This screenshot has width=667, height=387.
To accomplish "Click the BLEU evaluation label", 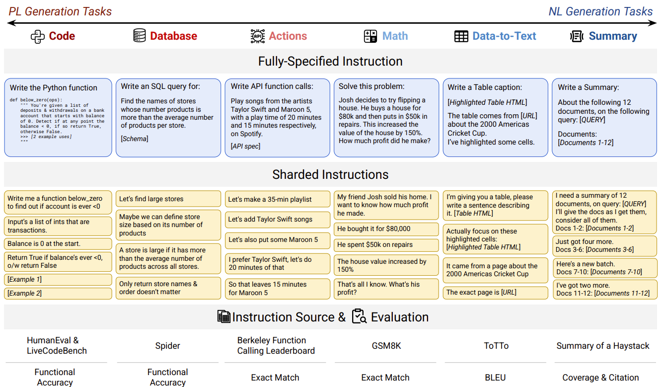I will tap(495, 378).
